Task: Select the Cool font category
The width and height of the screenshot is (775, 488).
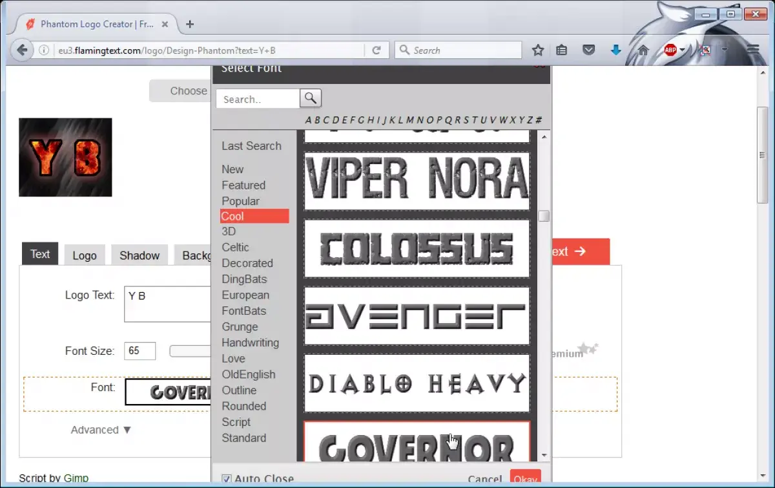Action: pos(254,217)
